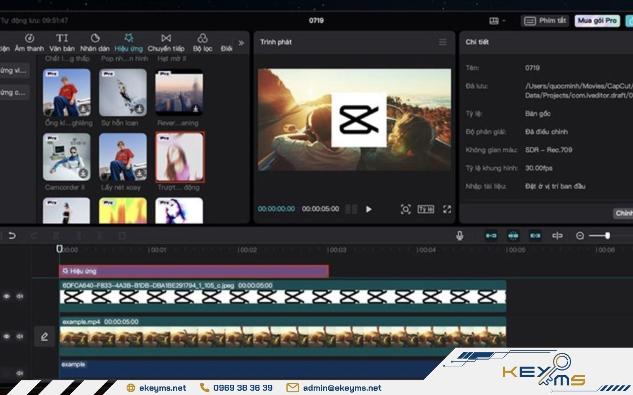Mute the example audio track

20,373
